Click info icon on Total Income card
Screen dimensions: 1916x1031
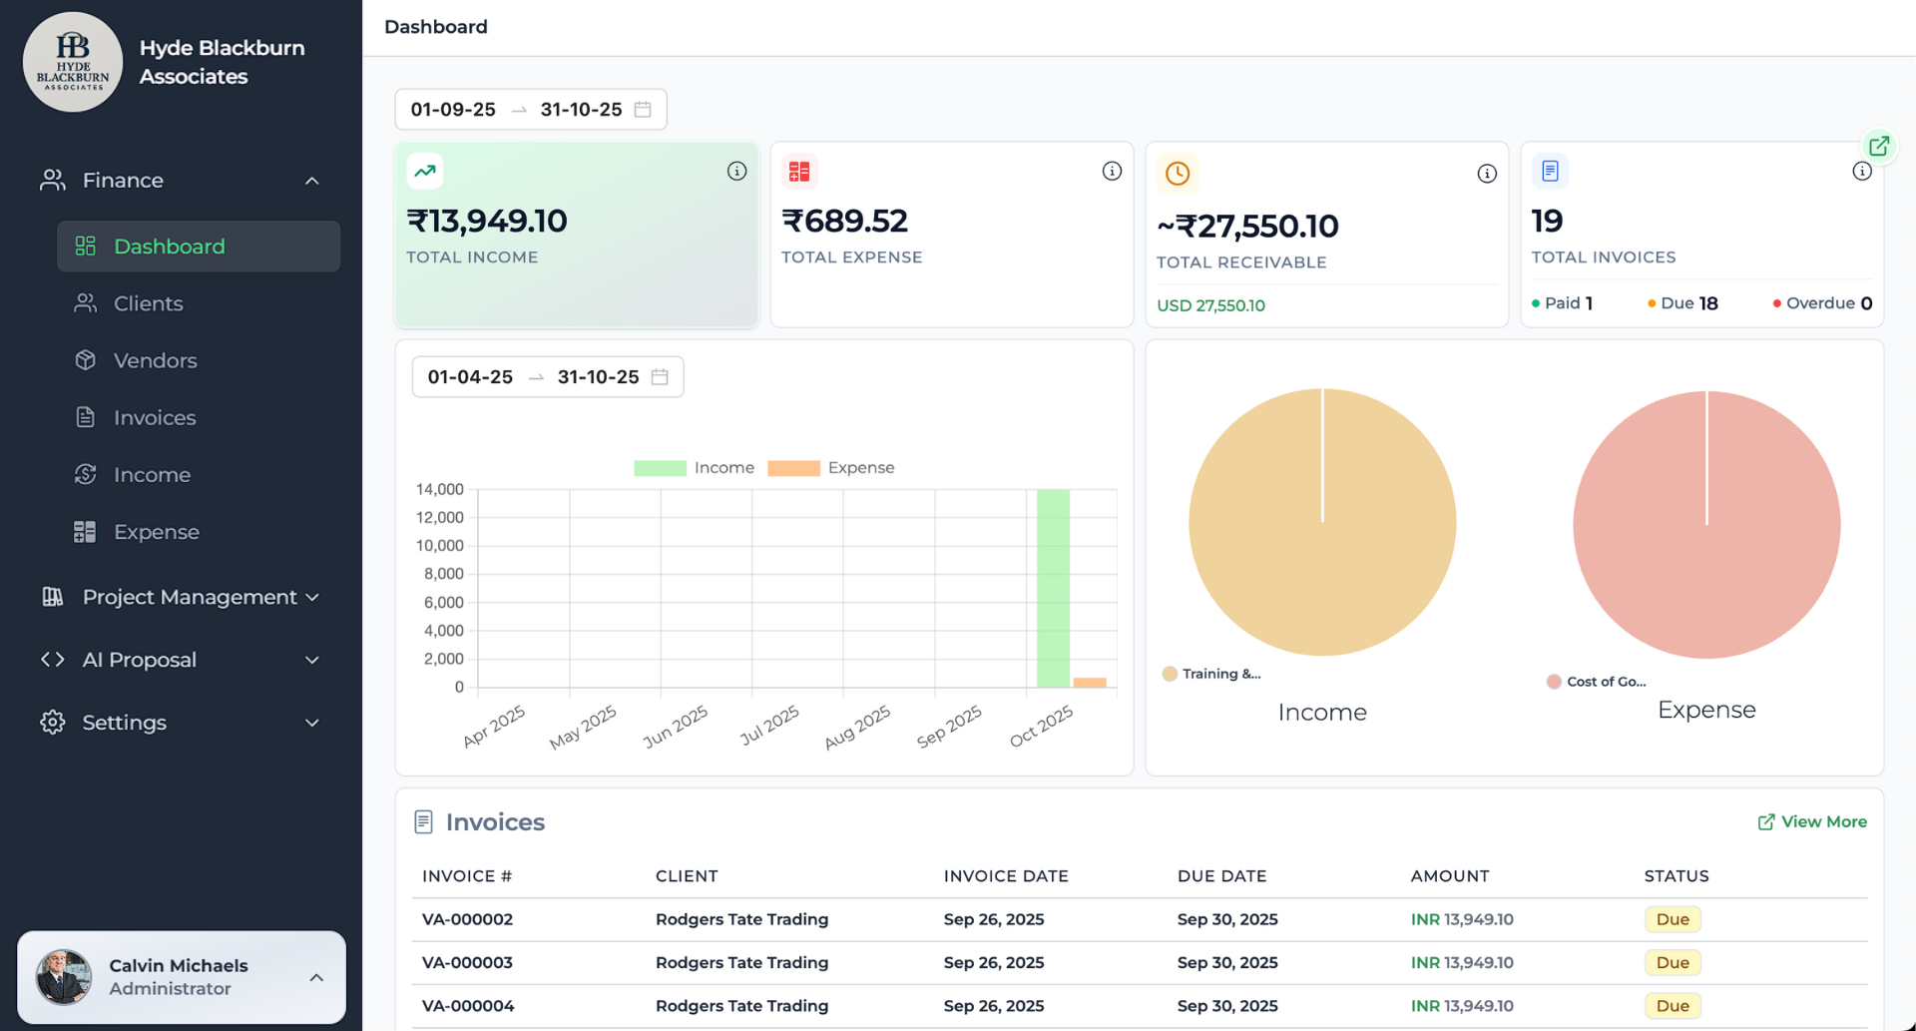[x=736, y=172]
